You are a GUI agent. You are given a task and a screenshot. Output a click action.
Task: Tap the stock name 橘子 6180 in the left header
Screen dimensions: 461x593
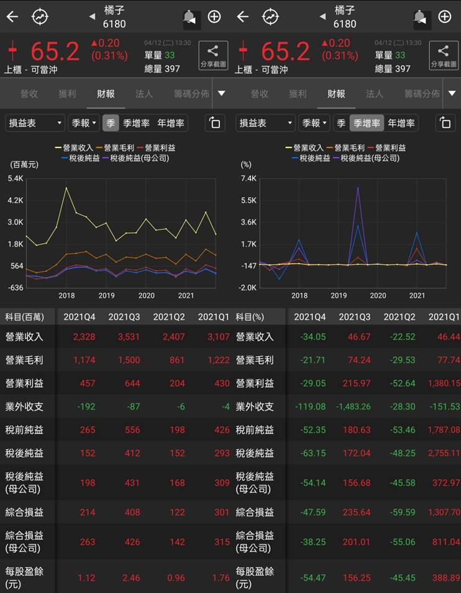click(x=114, y=17)
